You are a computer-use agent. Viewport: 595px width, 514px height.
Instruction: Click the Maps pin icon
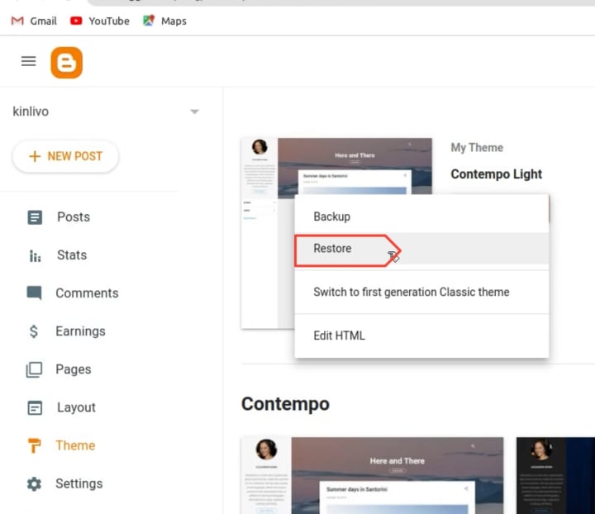(149, 21)
